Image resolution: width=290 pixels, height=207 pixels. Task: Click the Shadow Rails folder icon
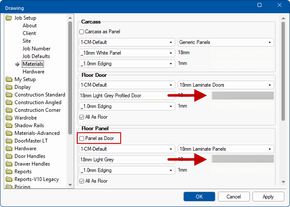[9, 125]
